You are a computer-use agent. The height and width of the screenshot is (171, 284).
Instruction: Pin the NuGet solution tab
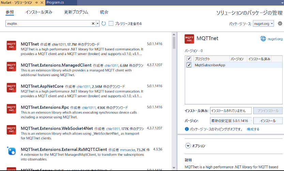[36, 2]
